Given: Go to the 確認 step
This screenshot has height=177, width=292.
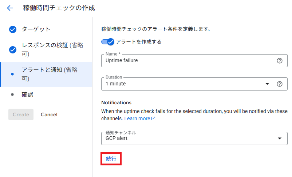Looking at the screenshot, I should (27, 94).
